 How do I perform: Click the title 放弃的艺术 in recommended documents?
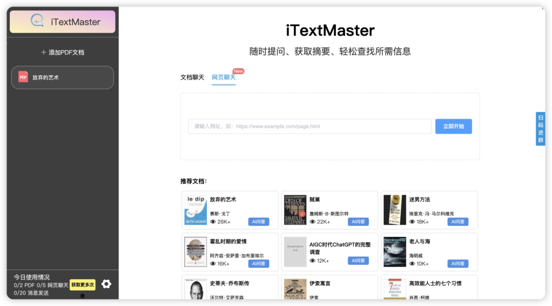tap(223, 199)
